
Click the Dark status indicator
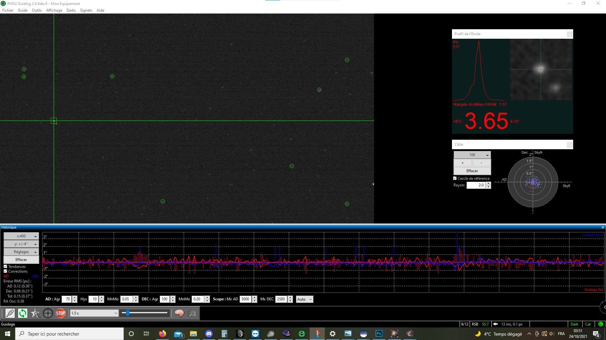click(574, 324)
